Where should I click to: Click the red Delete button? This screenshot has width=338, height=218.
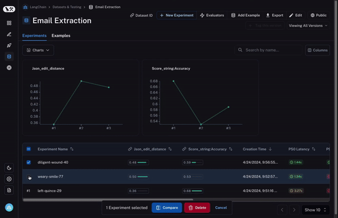pos(197,208)
